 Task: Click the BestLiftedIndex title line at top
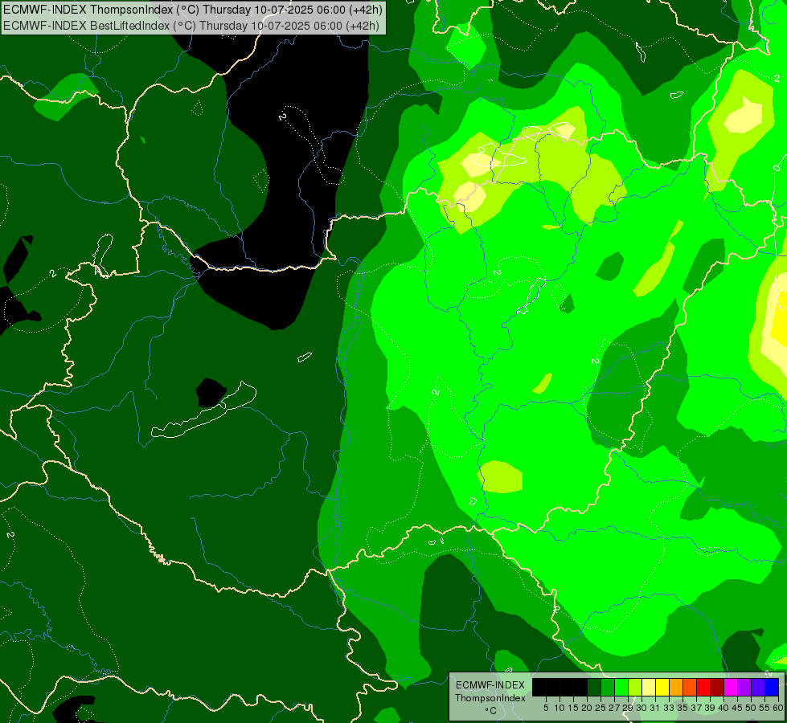tap(191, 26)
